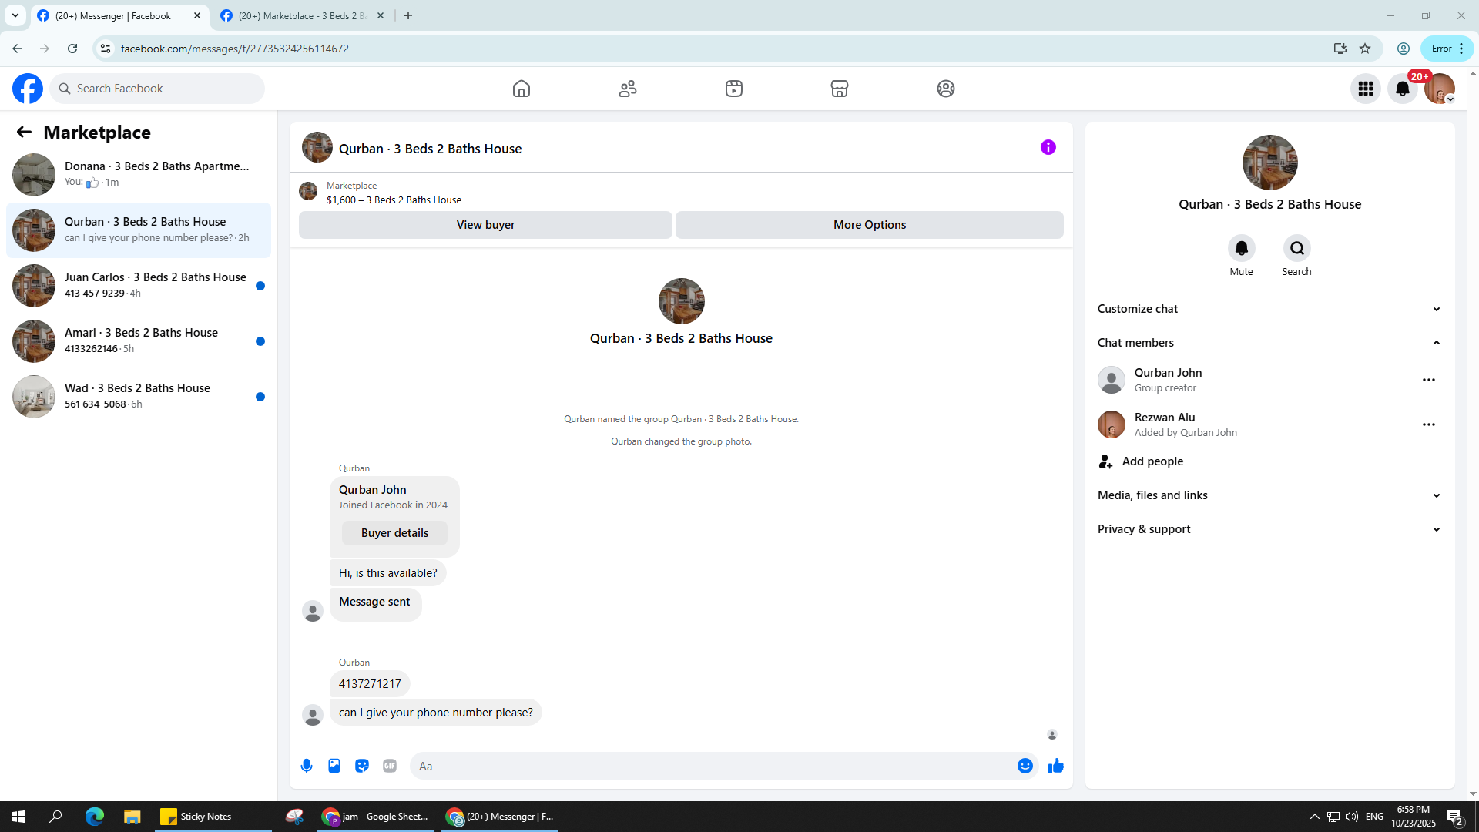Attach a photo with image icon
Image resolution: width=1479 pixels, height=832 pixels.
pos(334,766)
